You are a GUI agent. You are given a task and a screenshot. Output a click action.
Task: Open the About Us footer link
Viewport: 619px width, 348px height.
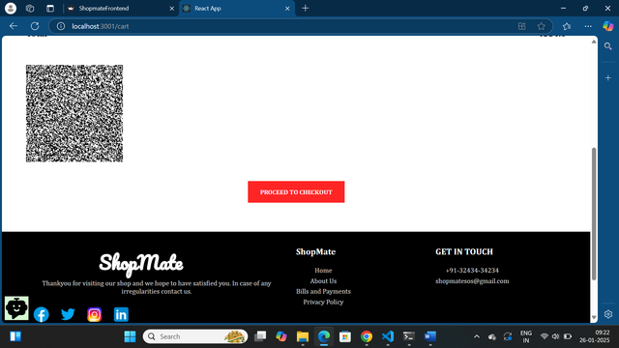pos(323,281)
